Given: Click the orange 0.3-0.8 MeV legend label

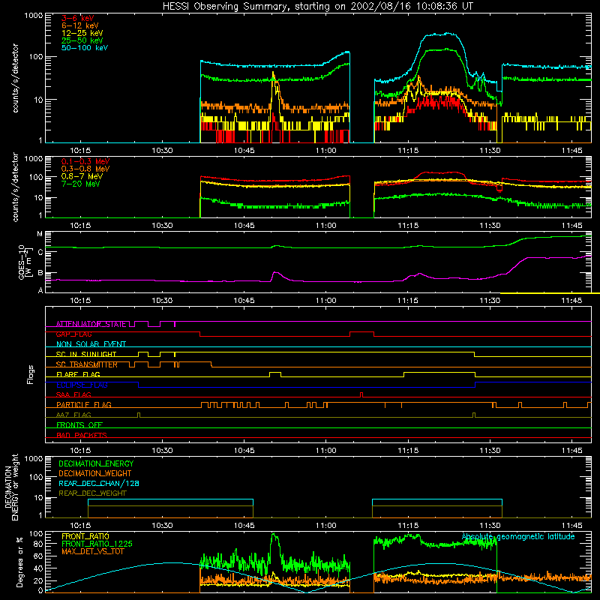Looking at the screenshot, I should [85, 169].
